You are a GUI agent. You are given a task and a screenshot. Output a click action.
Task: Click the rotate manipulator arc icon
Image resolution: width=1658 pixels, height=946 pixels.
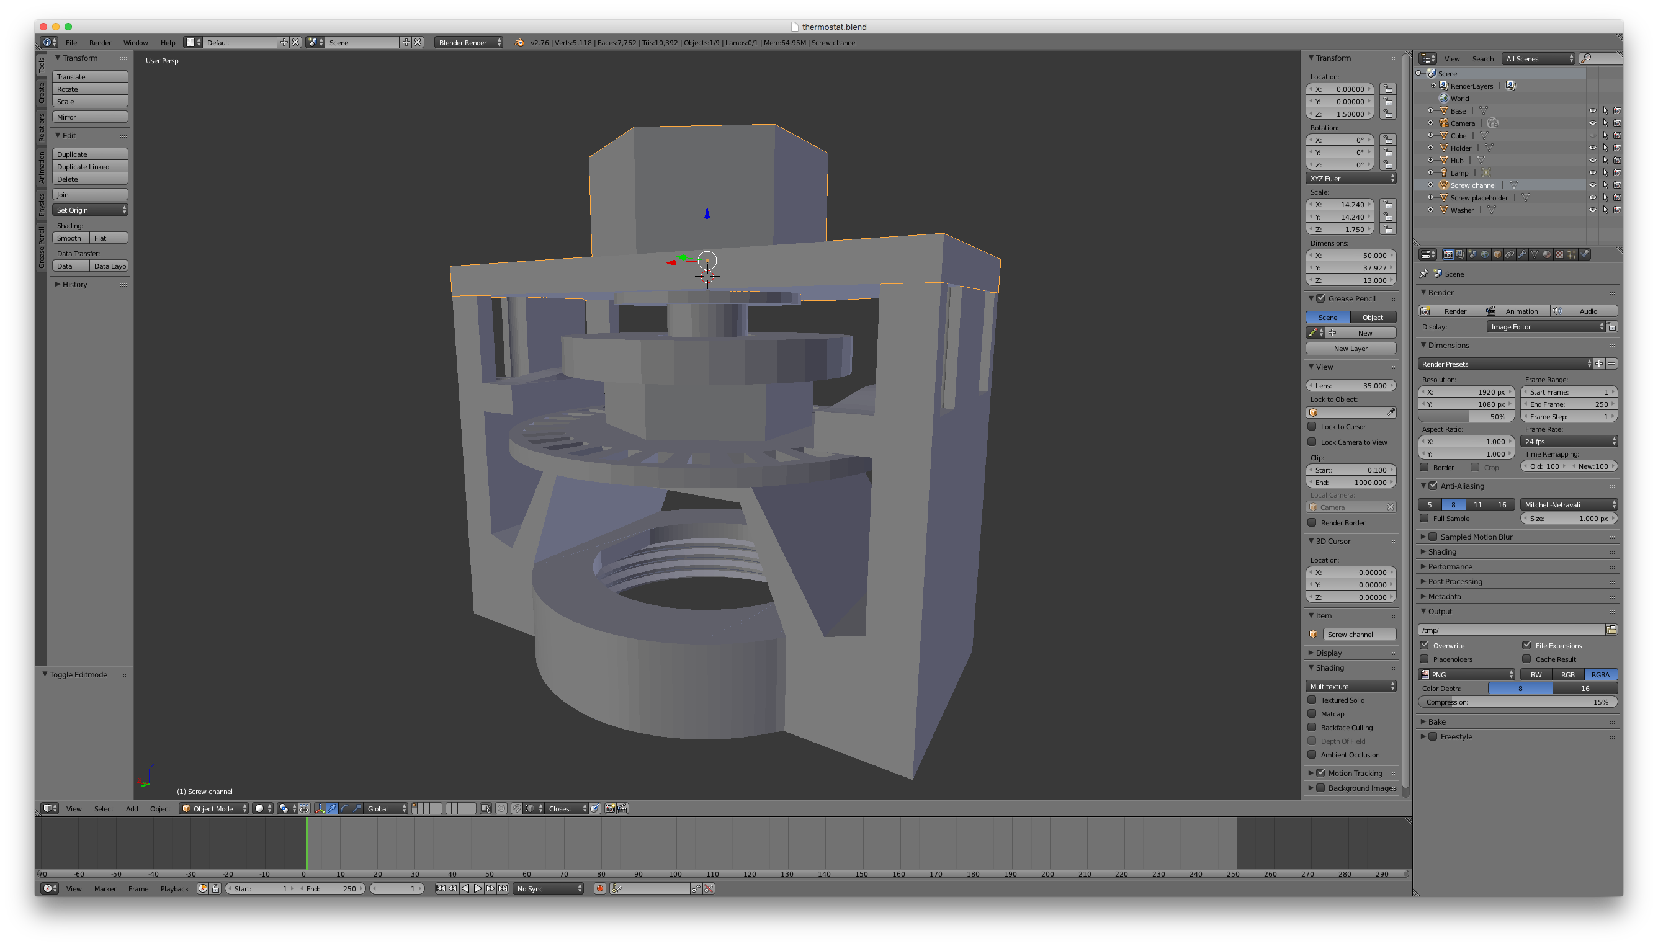coord(344,808)
